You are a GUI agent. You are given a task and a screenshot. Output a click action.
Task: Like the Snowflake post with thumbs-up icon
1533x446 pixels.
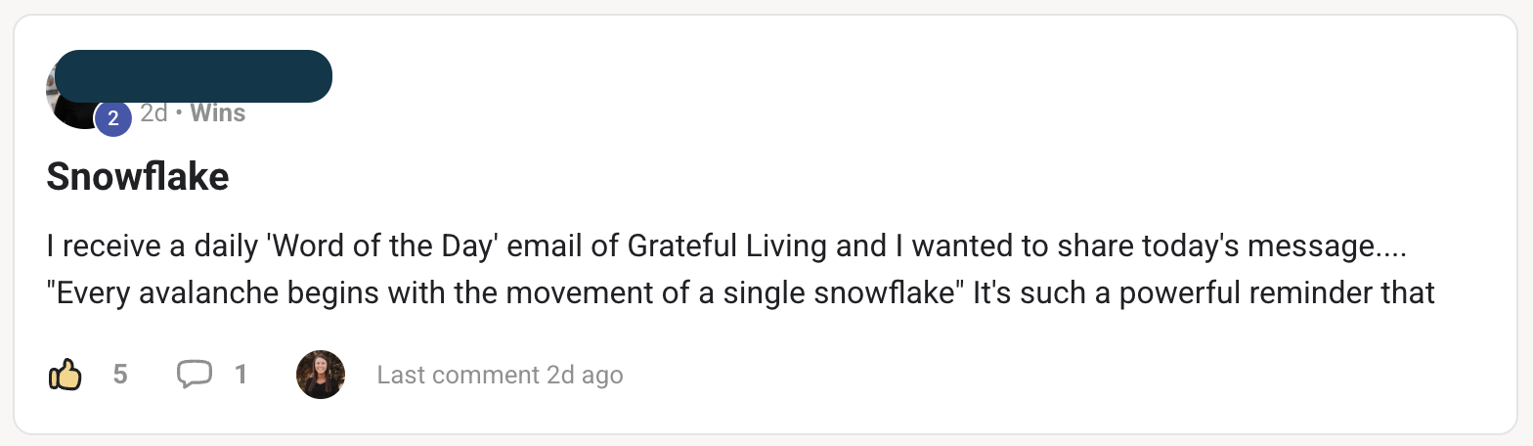(x=65, y=375)
